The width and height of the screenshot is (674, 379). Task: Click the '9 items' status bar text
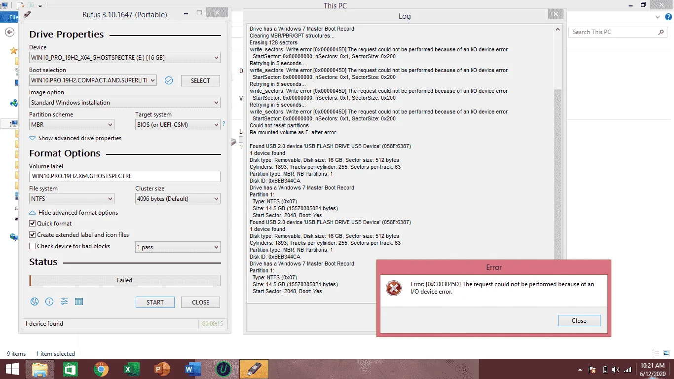16,353
